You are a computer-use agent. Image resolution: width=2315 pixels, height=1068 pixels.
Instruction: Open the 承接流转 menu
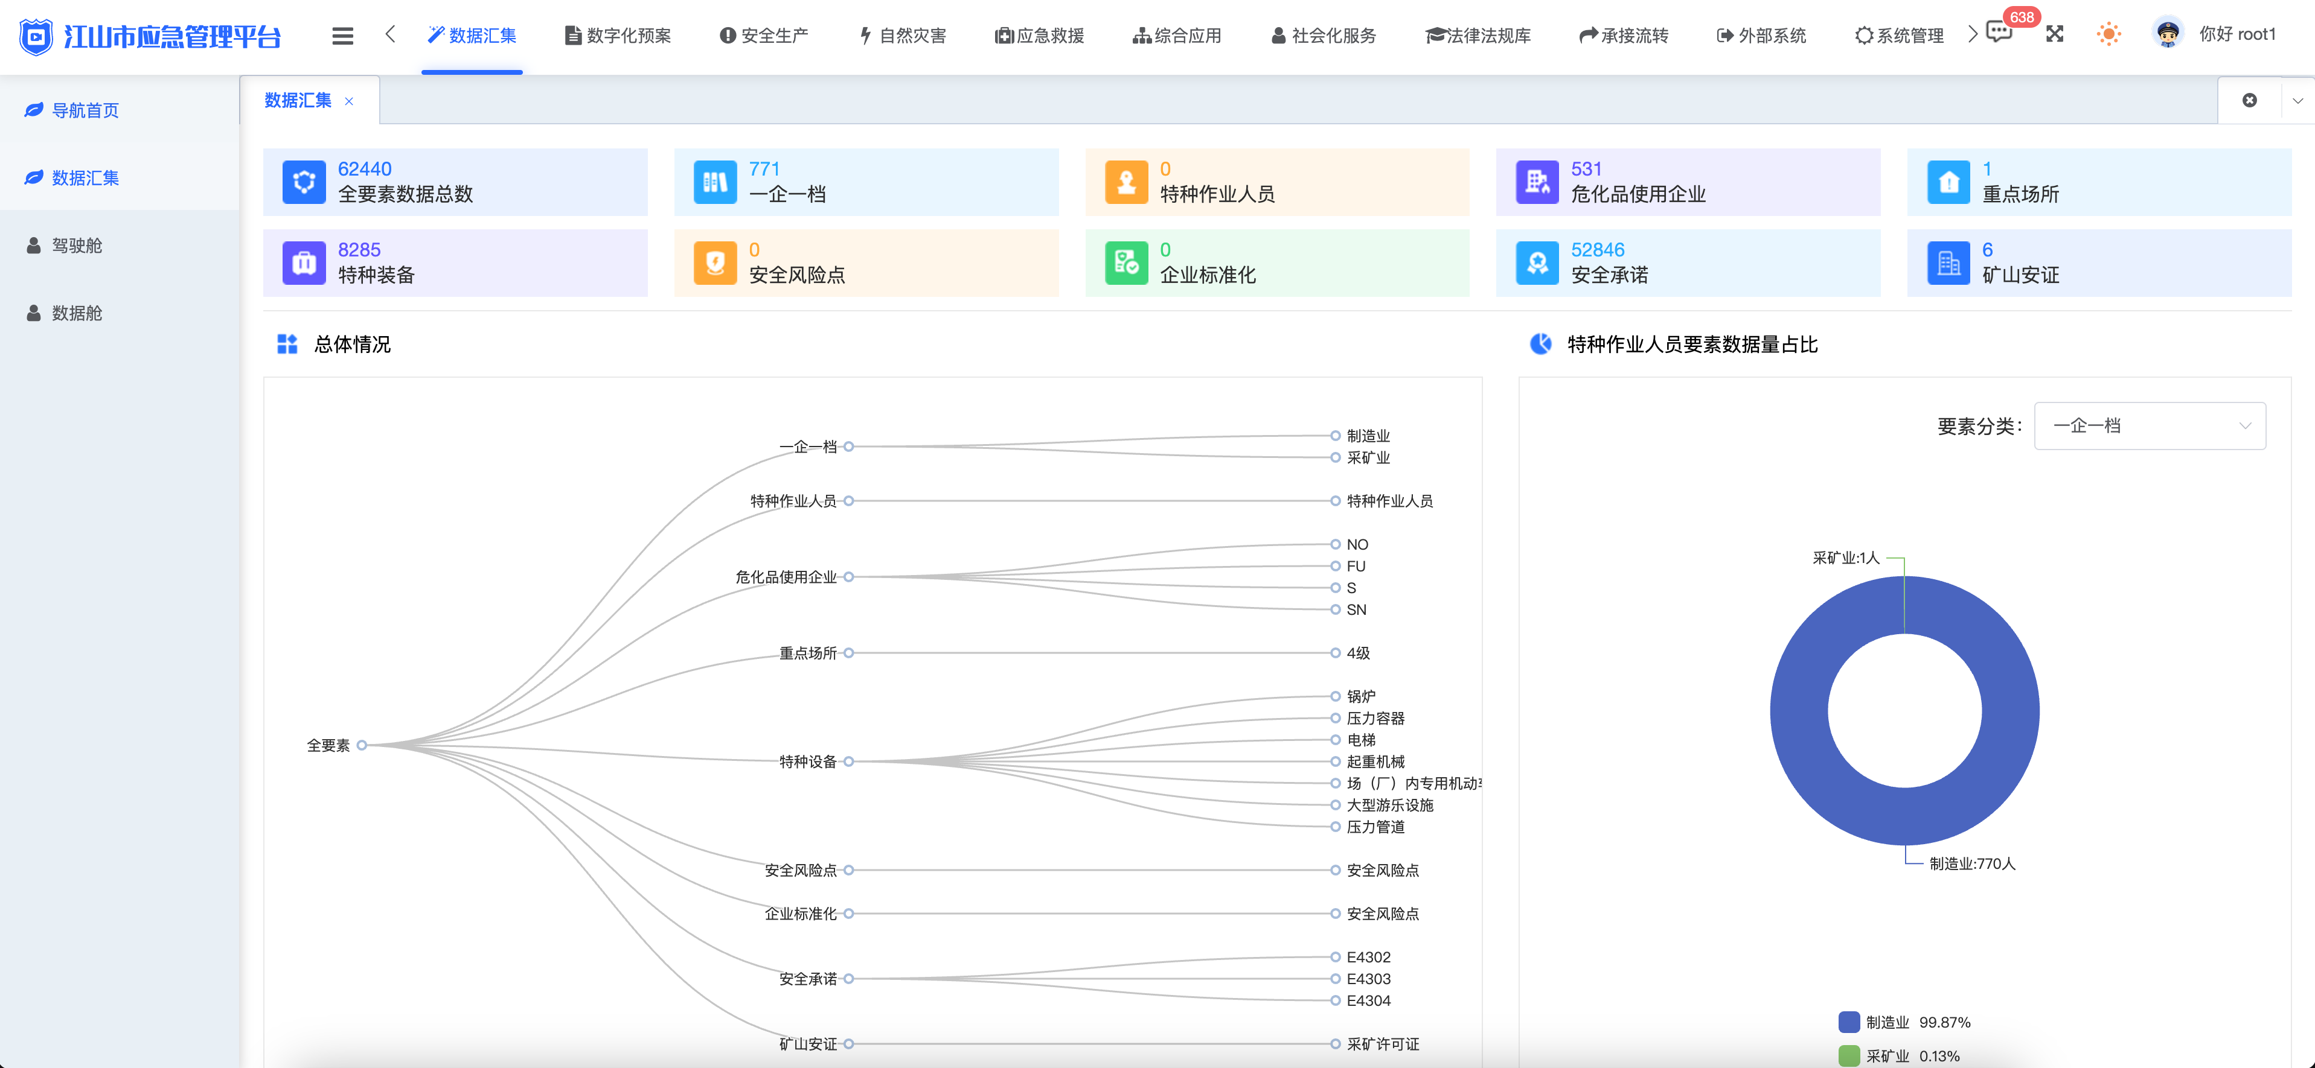coord(1624,36)
